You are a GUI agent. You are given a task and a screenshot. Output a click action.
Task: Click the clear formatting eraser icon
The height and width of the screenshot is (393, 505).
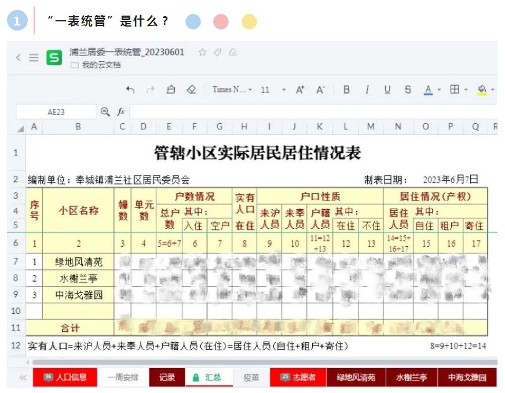(x=191, y=90)
